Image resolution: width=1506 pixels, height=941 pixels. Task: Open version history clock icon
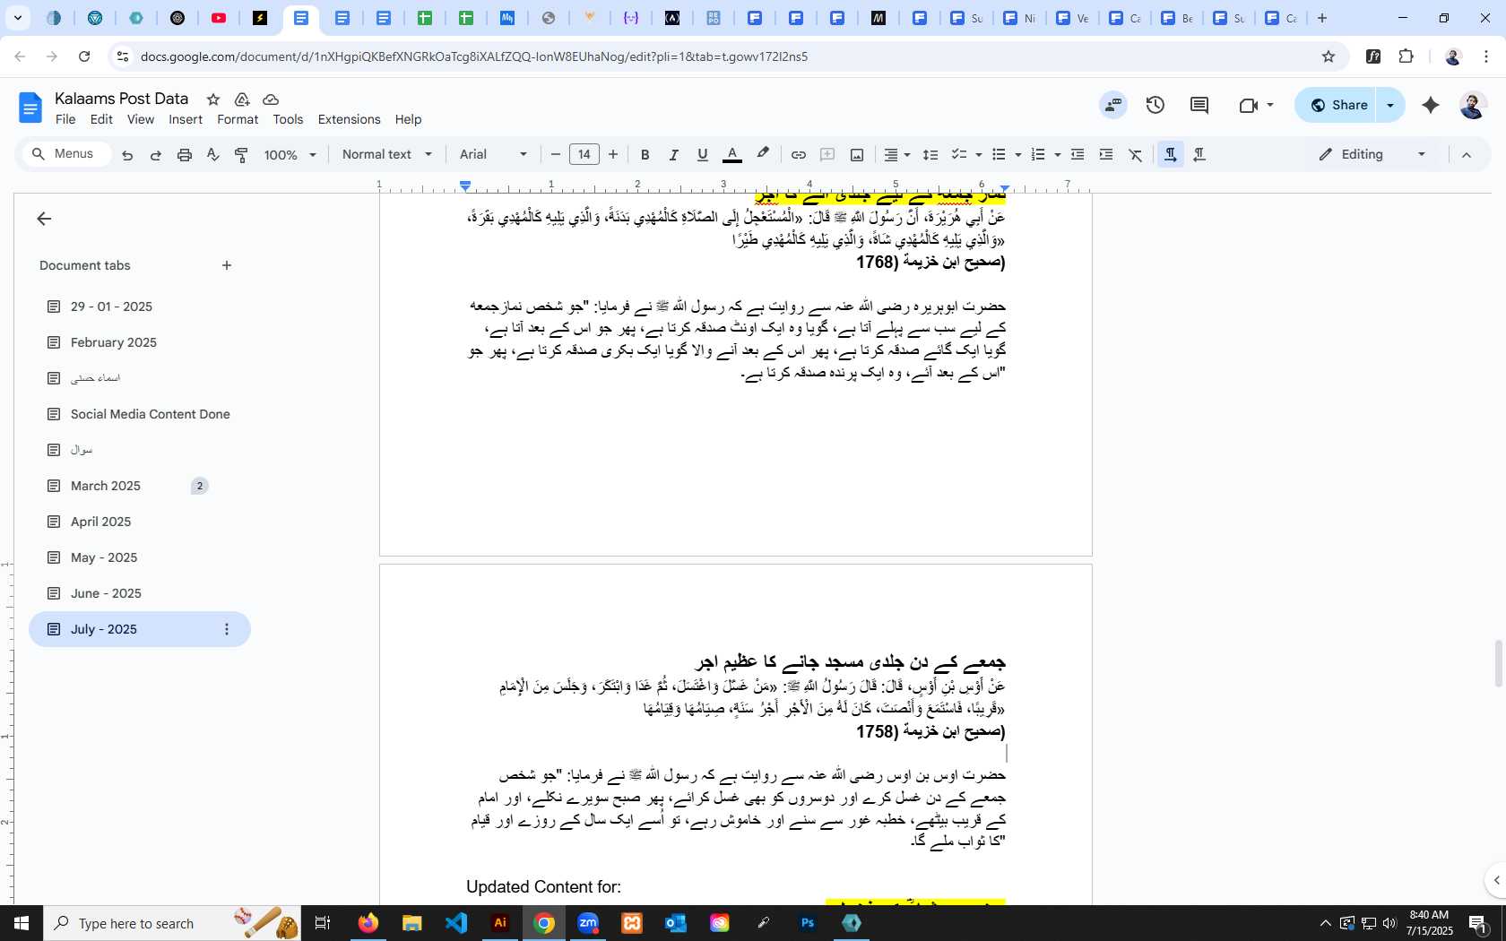pos(1155,105)
